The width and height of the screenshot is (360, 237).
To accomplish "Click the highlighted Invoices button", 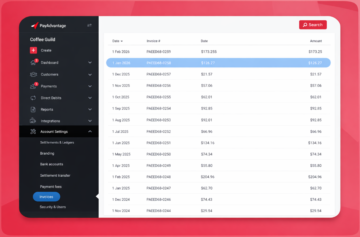I will tap(47, 197).
